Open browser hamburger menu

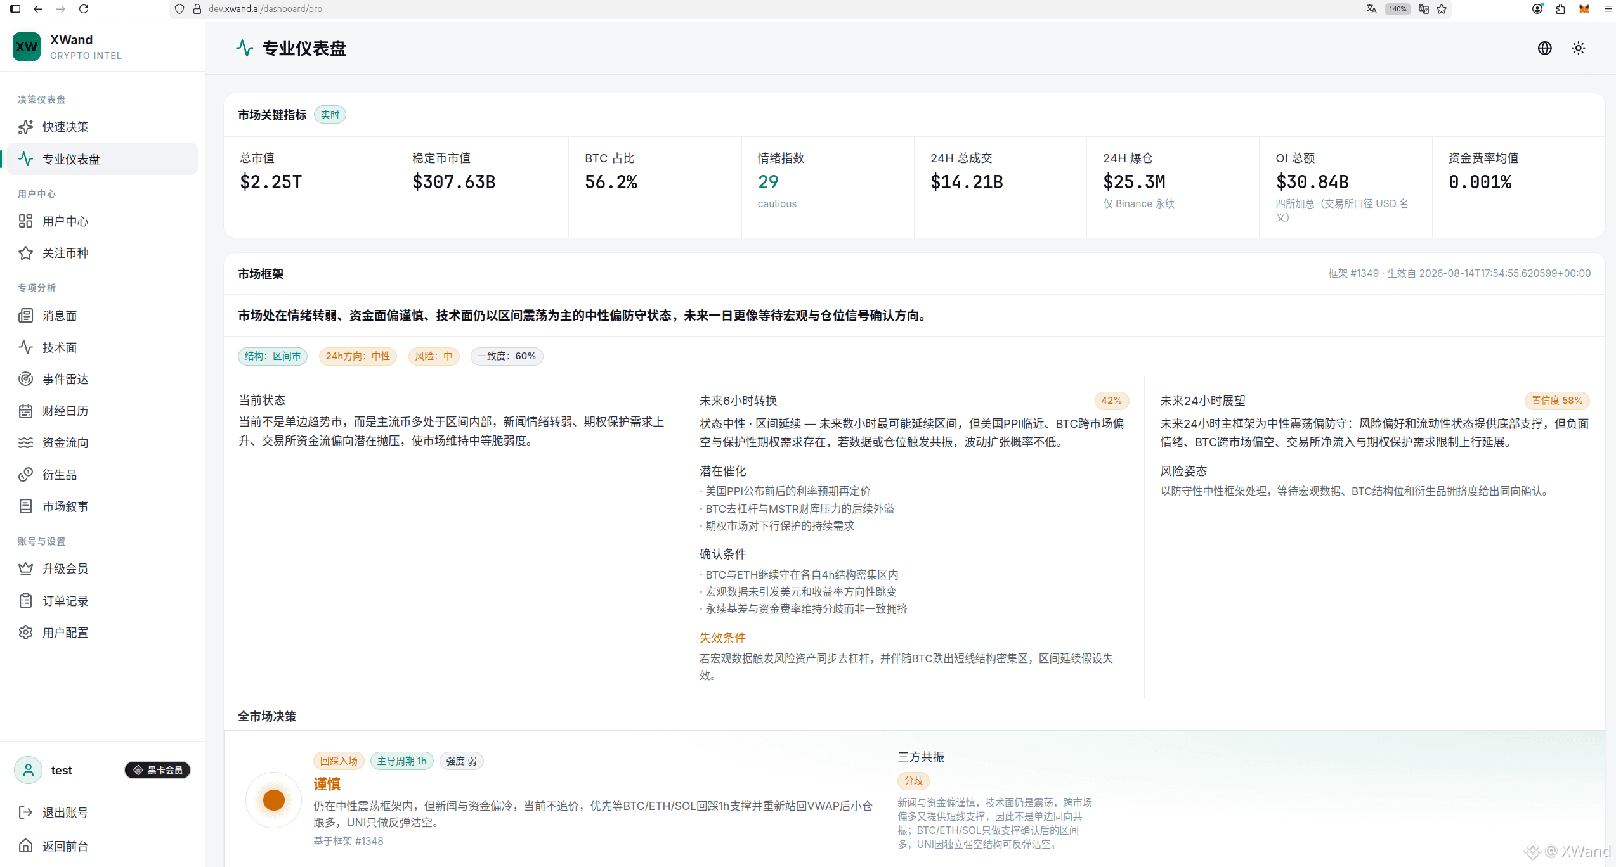point(1608,9)
